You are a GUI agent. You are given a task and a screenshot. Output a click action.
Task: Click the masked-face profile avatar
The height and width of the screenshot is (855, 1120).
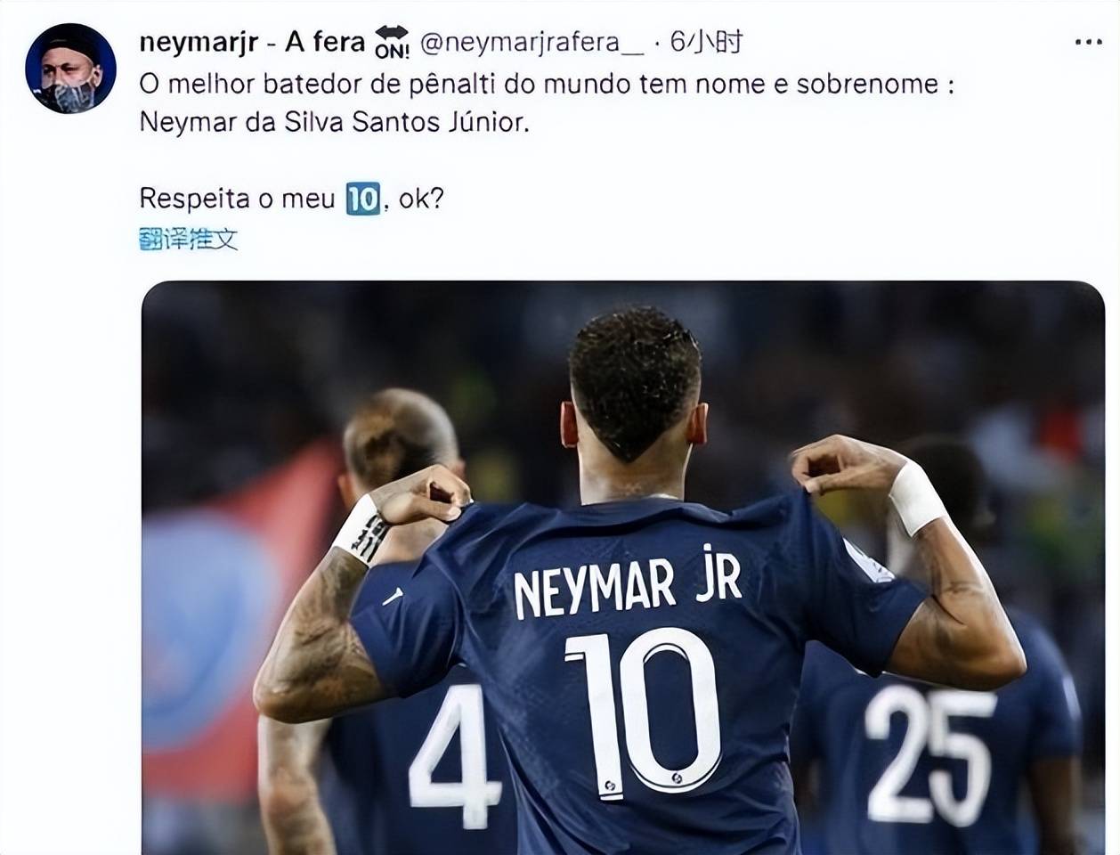tap(70, 69)
